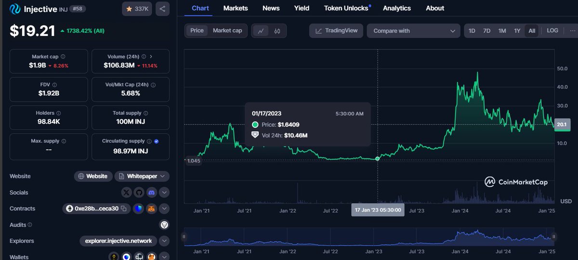
Task: Select the 1M time range
Action: pyautogui.click(x=502, y=31)
